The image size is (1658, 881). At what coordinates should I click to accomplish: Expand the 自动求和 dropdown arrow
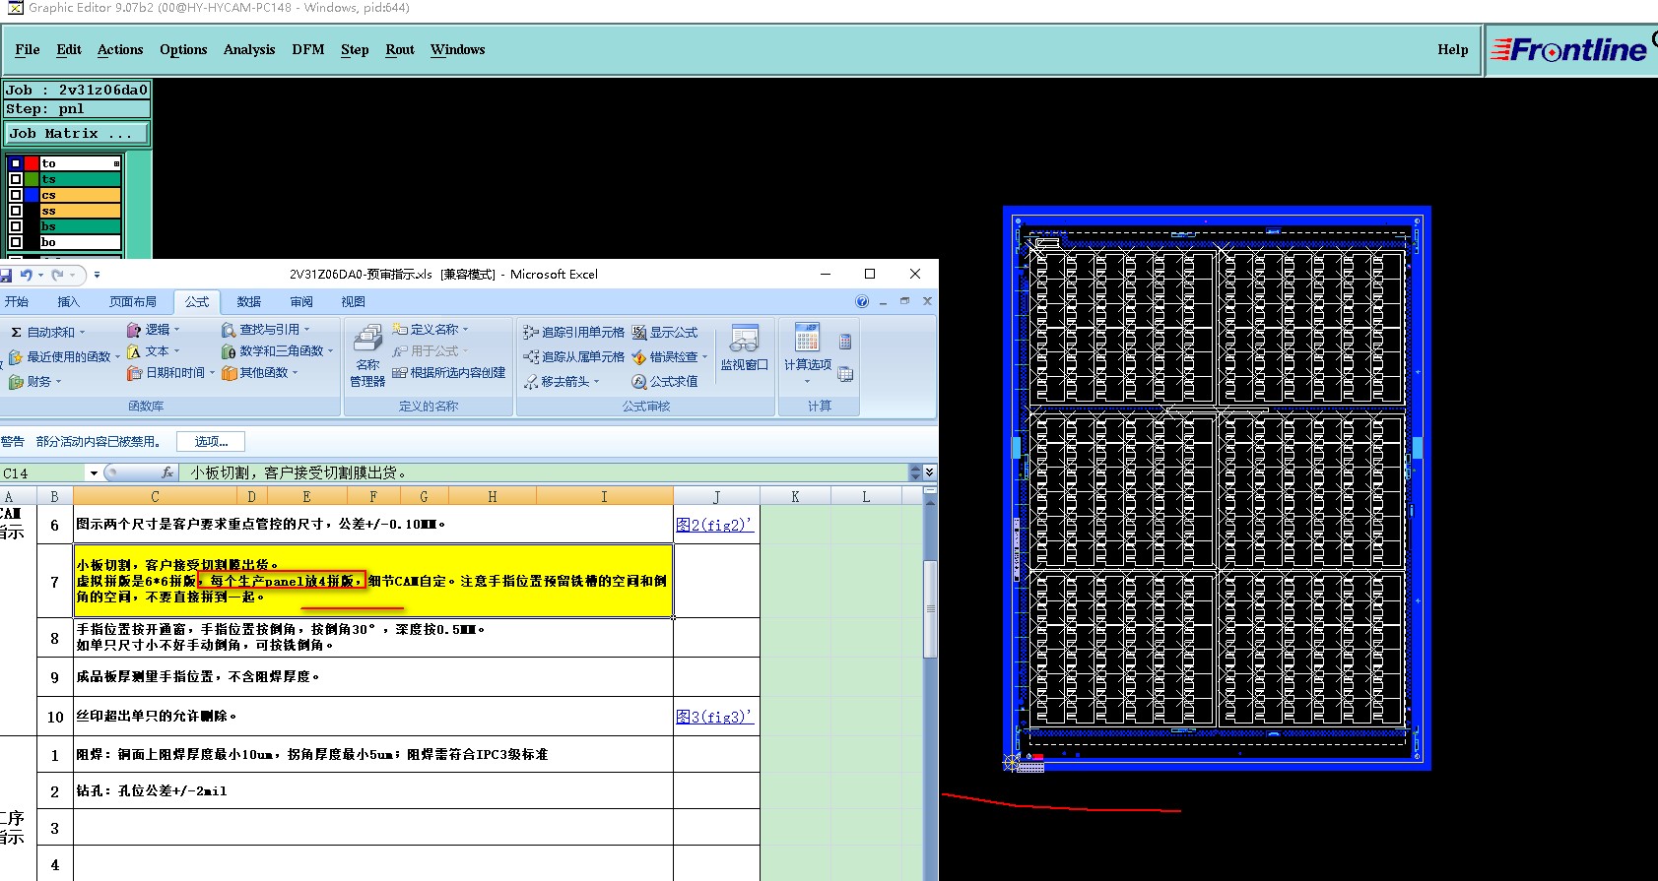(83, 333)
